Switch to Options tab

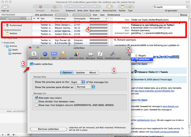67,73
